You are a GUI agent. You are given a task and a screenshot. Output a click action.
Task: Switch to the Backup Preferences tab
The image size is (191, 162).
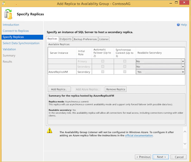click(85, 39)
